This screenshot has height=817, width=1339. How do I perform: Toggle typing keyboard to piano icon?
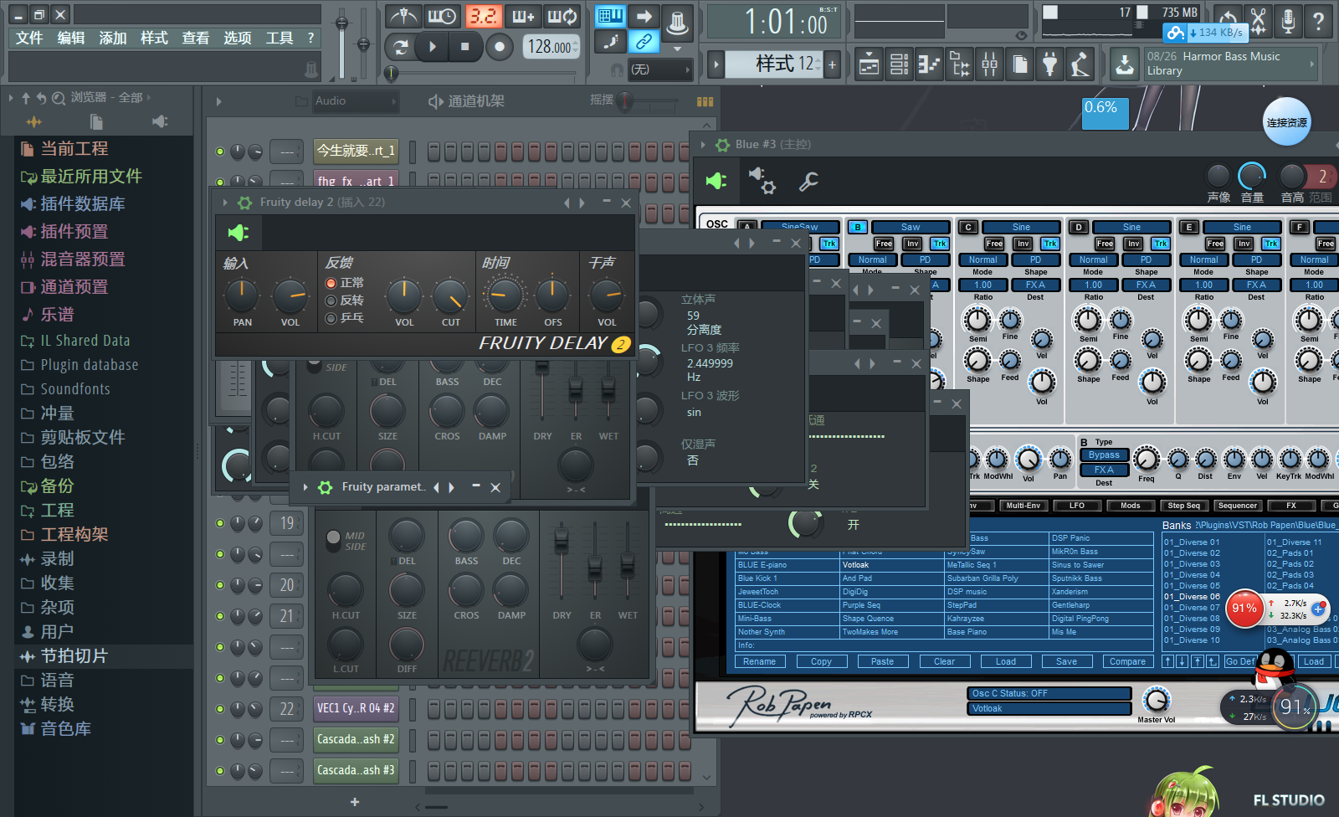pyautogui.click(x=611, y=15)
